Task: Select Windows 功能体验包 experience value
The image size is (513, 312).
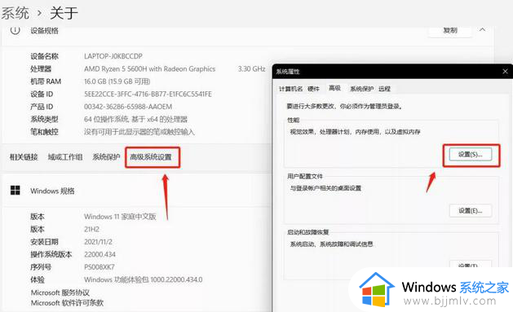Action: tap(144, 279)
